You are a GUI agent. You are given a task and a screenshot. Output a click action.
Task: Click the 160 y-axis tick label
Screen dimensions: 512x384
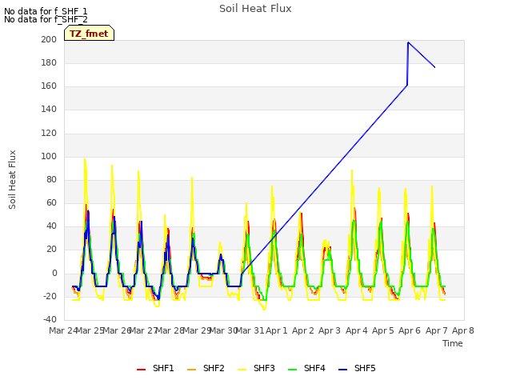(x=49, y=86)
